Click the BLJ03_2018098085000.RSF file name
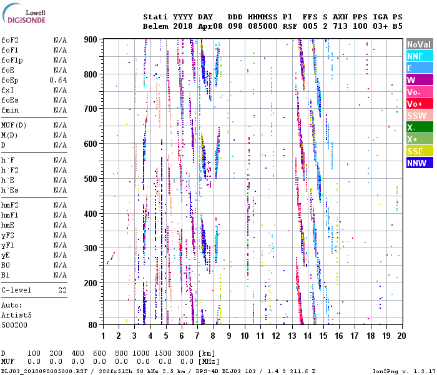437x375 pixels. tap(44, 371)
